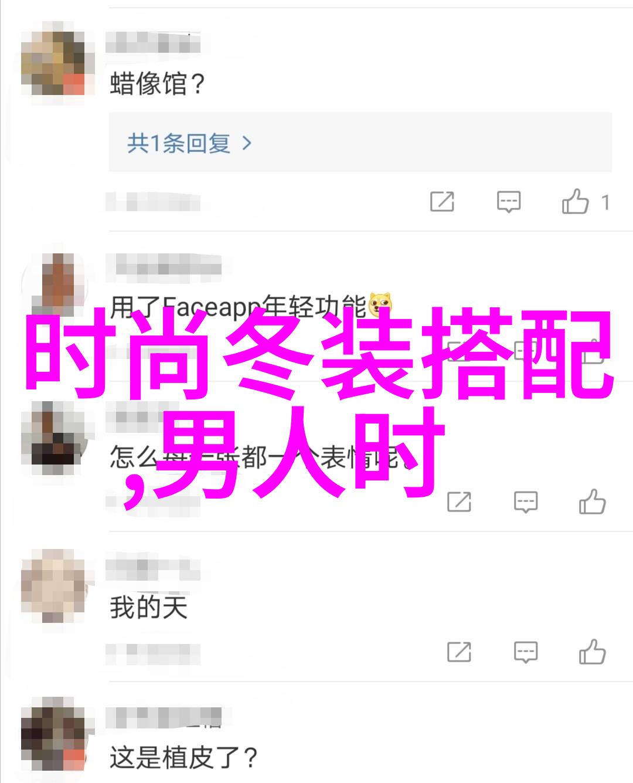Tap like count 1 on first comment
This screenshot has width=633, height=783.
point(605,203)
